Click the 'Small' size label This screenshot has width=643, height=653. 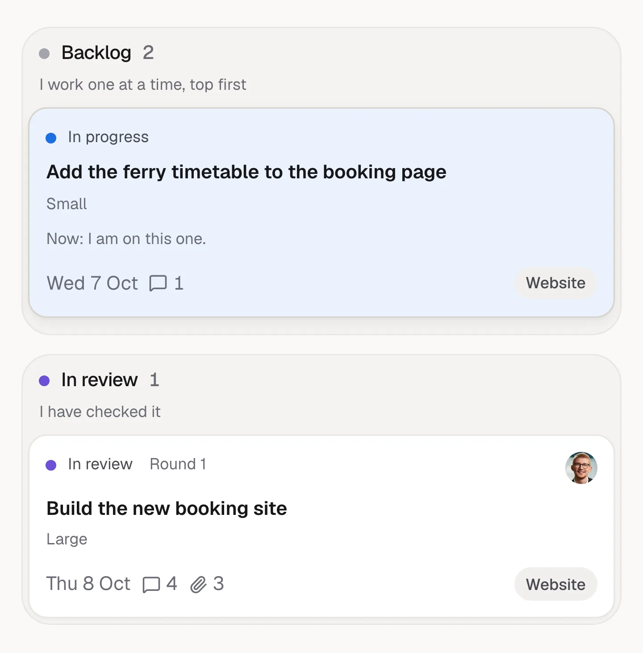pos(67,204)
